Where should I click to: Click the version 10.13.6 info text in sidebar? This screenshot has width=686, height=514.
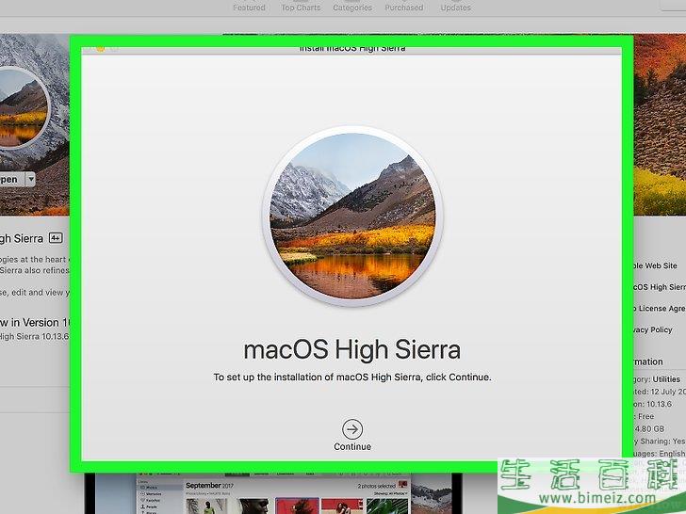tap(653, 404)
